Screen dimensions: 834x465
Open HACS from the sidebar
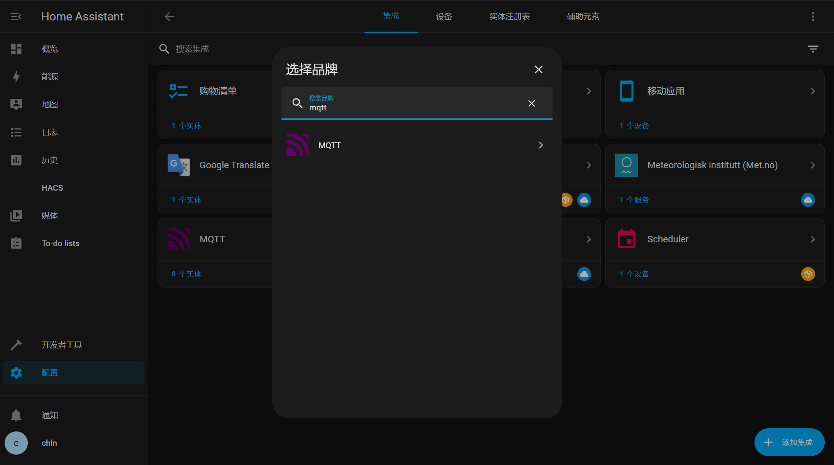click(74, 188)
